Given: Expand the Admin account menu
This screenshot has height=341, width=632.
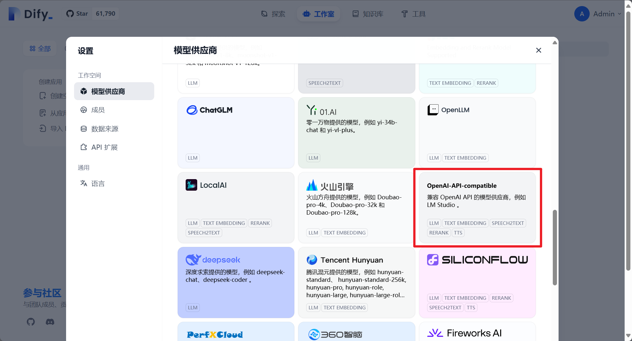Looking at the screenshot, I should pyautogui.click(x=598, y=14).
